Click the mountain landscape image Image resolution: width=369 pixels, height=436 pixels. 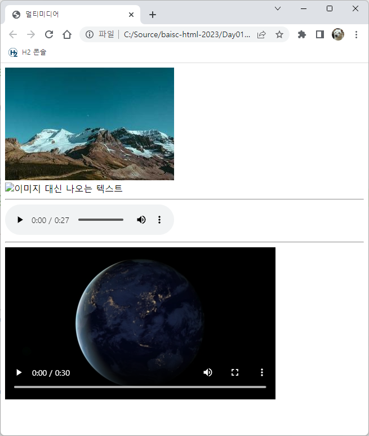[x=90, y=124]
